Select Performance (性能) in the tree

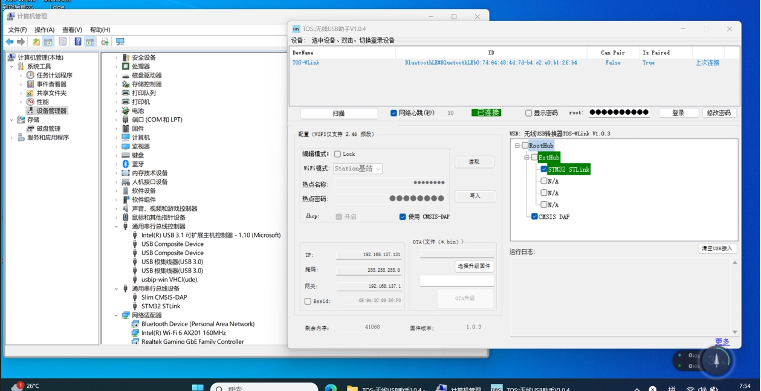42,102
